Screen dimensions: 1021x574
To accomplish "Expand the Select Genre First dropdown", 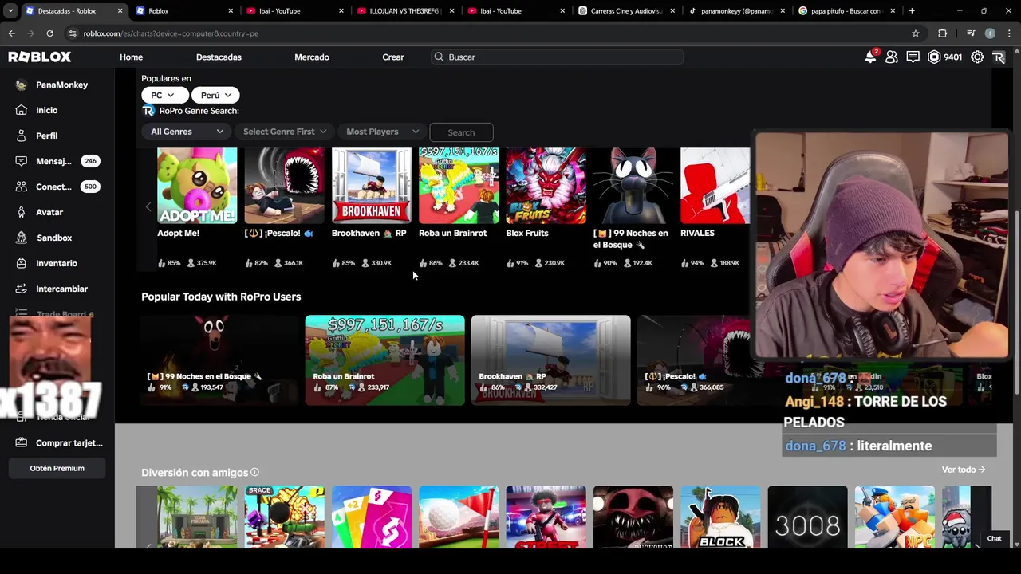I will point(285,132).
